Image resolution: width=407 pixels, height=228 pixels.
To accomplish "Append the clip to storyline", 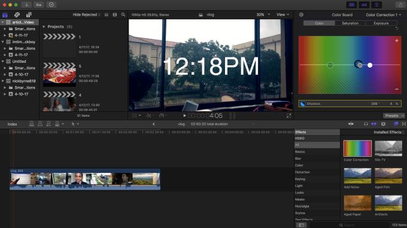I will tap(48, 124).
